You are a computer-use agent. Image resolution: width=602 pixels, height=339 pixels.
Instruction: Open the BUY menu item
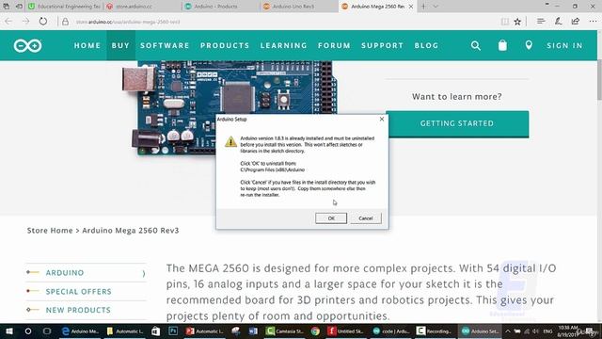[x=120, y=45]
